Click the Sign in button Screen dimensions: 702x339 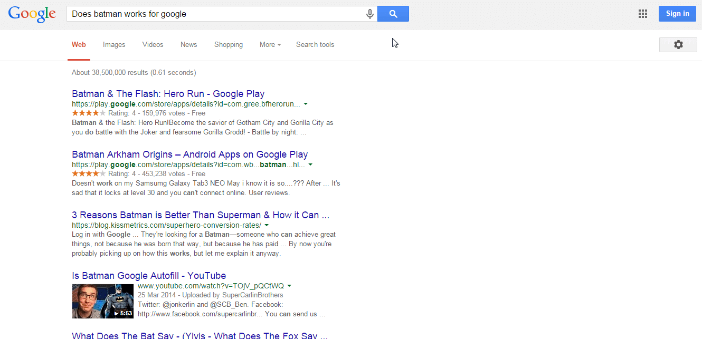(x=677, y=14)
